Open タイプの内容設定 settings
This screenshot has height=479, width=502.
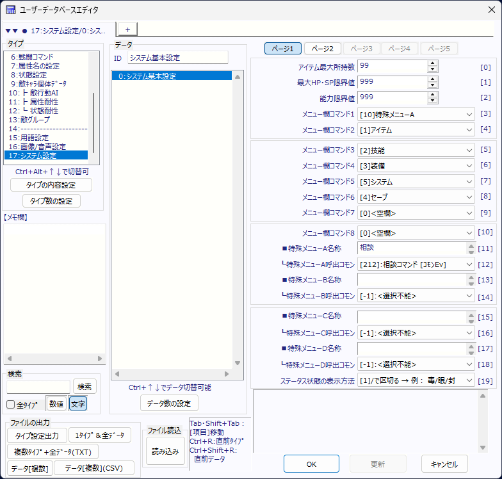click(51, 185)
